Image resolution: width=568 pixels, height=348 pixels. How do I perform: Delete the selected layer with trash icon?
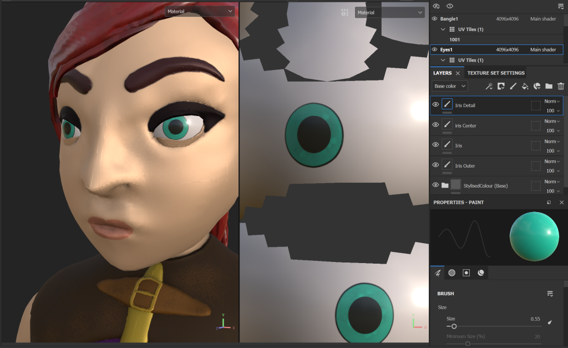coord(561,86)
